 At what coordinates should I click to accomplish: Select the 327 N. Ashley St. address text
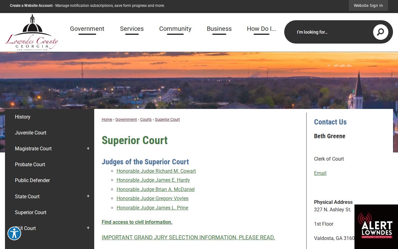333,209
